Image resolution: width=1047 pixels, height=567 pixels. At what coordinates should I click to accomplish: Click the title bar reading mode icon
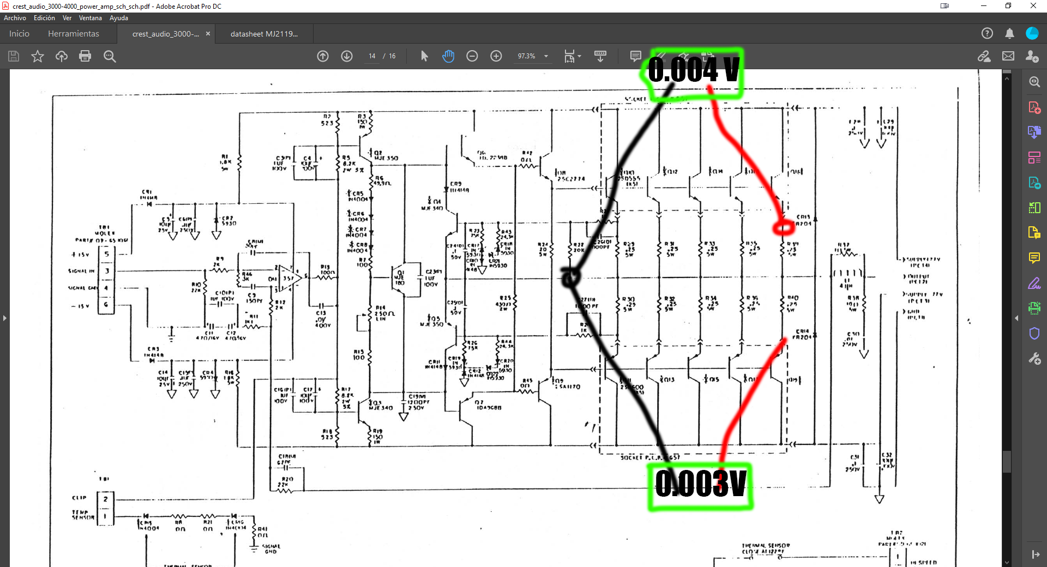point(945,6)
